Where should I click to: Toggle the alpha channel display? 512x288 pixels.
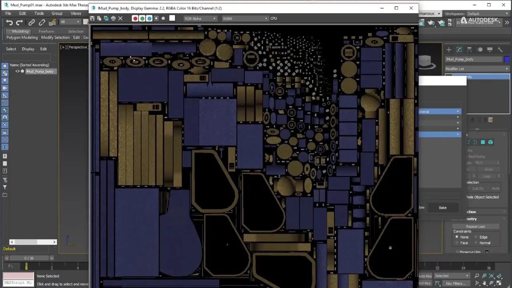tap(156, 18)
